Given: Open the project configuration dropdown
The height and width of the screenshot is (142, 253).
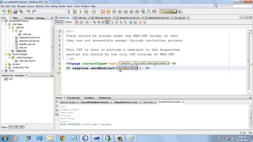Looking at the screenshot, I should pos(52,11).
